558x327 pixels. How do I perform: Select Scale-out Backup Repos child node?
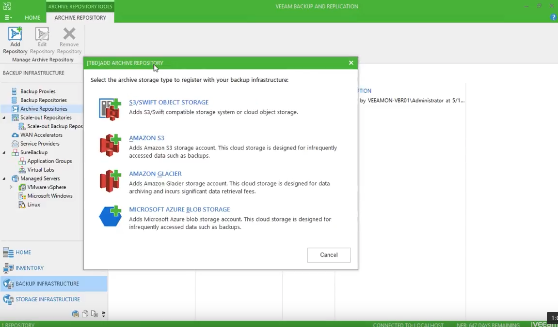55,126
